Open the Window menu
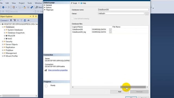This screenshot has height=98, width=174. (38, 3)
